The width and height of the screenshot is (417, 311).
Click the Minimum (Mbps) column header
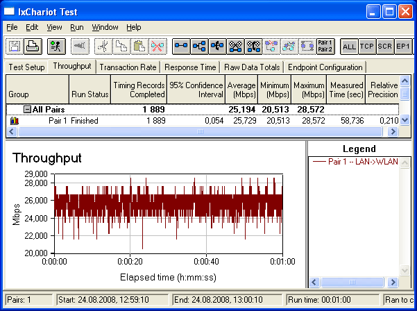tap(275, 90)
